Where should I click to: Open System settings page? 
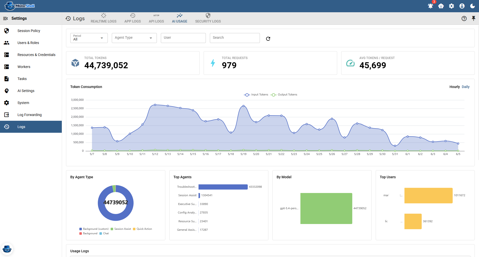click(31, 103)
